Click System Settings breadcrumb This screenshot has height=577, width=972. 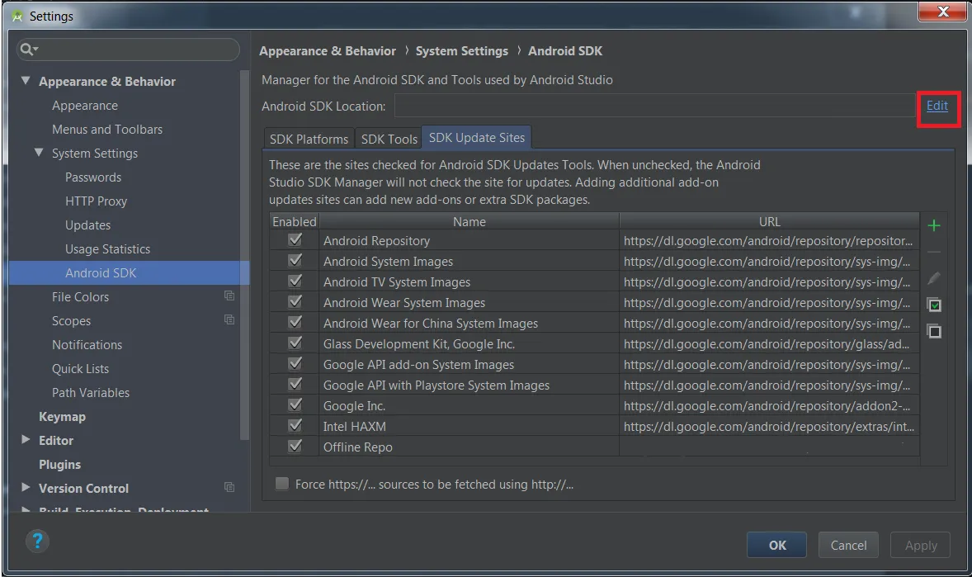(462, 51)
